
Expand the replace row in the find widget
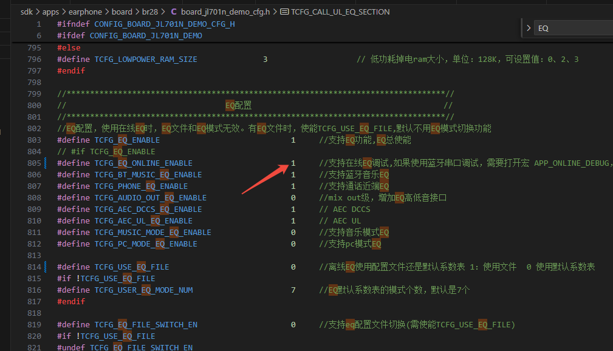coord(529,28)
